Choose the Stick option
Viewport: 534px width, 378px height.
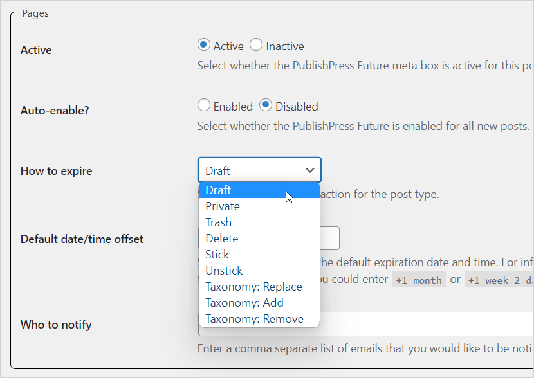click(217, 254)
